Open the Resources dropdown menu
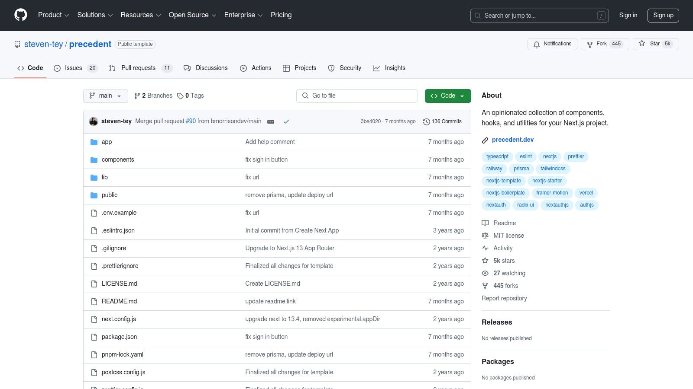The width and height of the screenshot is (693, 389). (x=141, y=15)
